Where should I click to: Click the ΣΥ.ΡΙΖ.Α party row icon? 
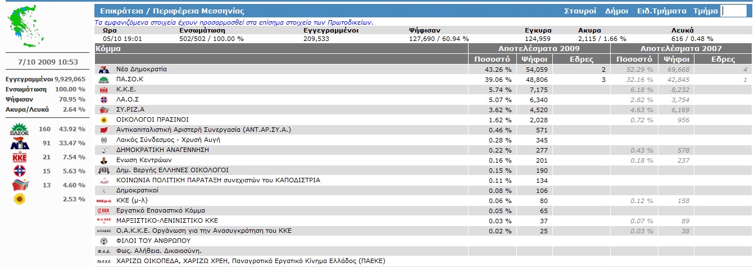(x=103, y=110)
